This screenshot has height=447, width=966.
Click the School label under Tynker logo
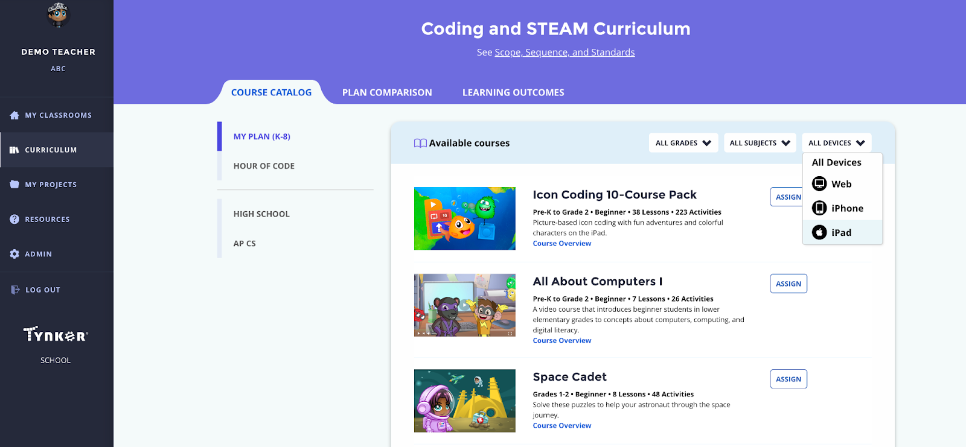click(x=56, y=360)
